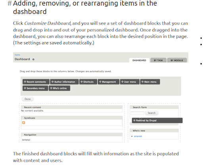Select the Author information block
Image resolution: width=203 pixels, height=167 pixels.
[x=64, y=82]
